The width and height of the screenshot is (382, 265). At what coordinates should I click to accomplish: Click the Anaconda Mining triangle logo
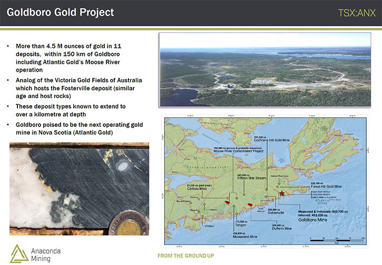click(x=19, y=253)
